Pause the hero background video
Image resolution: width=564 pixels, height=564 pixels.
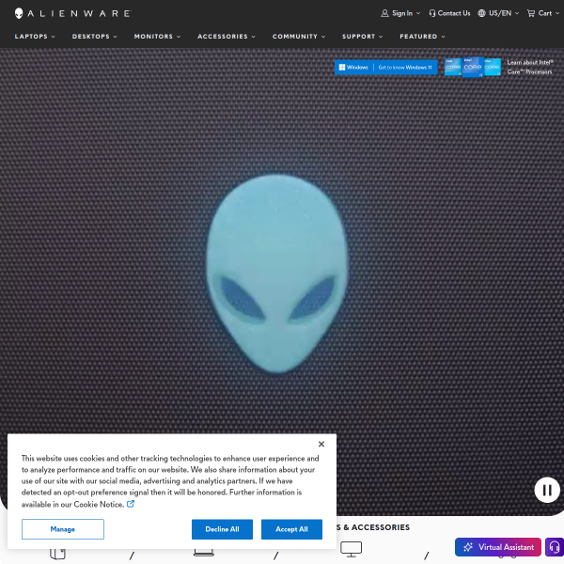point(547,490)
